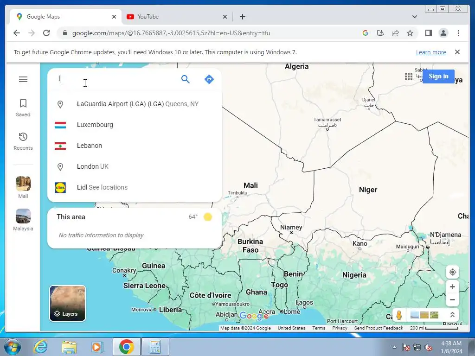This screenshot has height=356, width=475.
Task: Launch Internet Explorer from the taskbar
Action: pyautogui.click(x=40, y=347)
